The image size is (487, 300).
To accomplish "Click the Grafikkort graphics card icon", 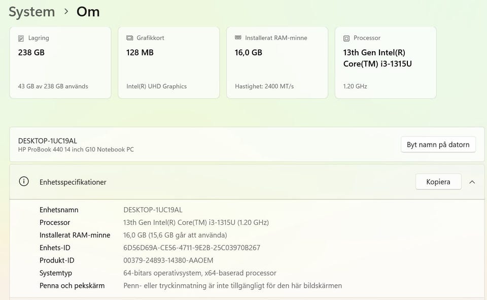I will coord(129,38).
